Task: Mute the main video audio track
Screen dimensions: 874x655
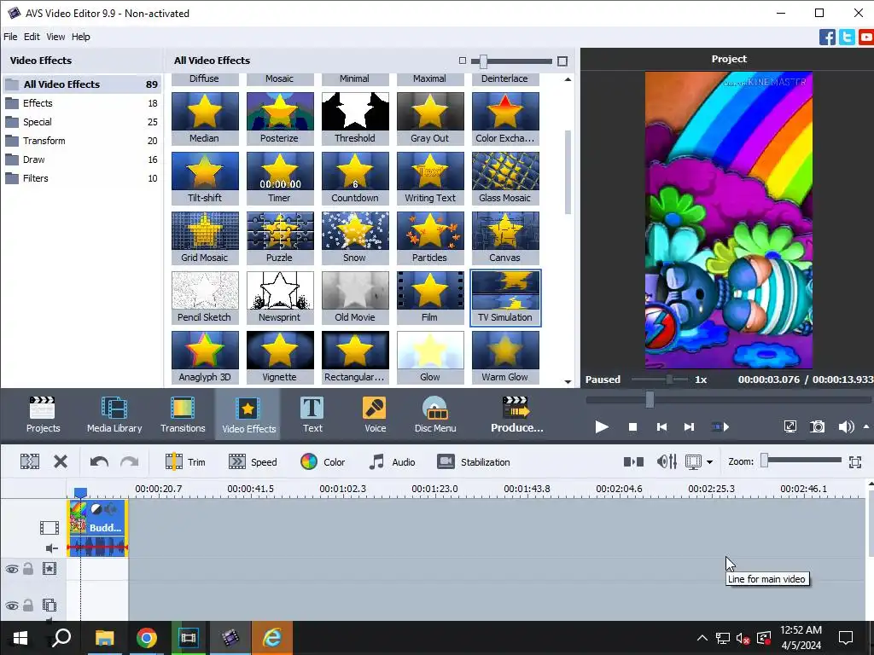Action: (52, 548)
